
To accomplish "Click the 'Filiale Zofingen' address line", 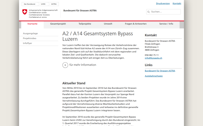I will [152, 44].
